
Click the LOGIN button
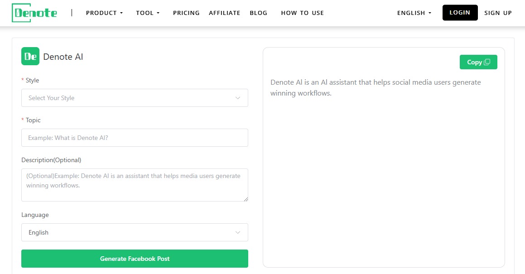460,13
